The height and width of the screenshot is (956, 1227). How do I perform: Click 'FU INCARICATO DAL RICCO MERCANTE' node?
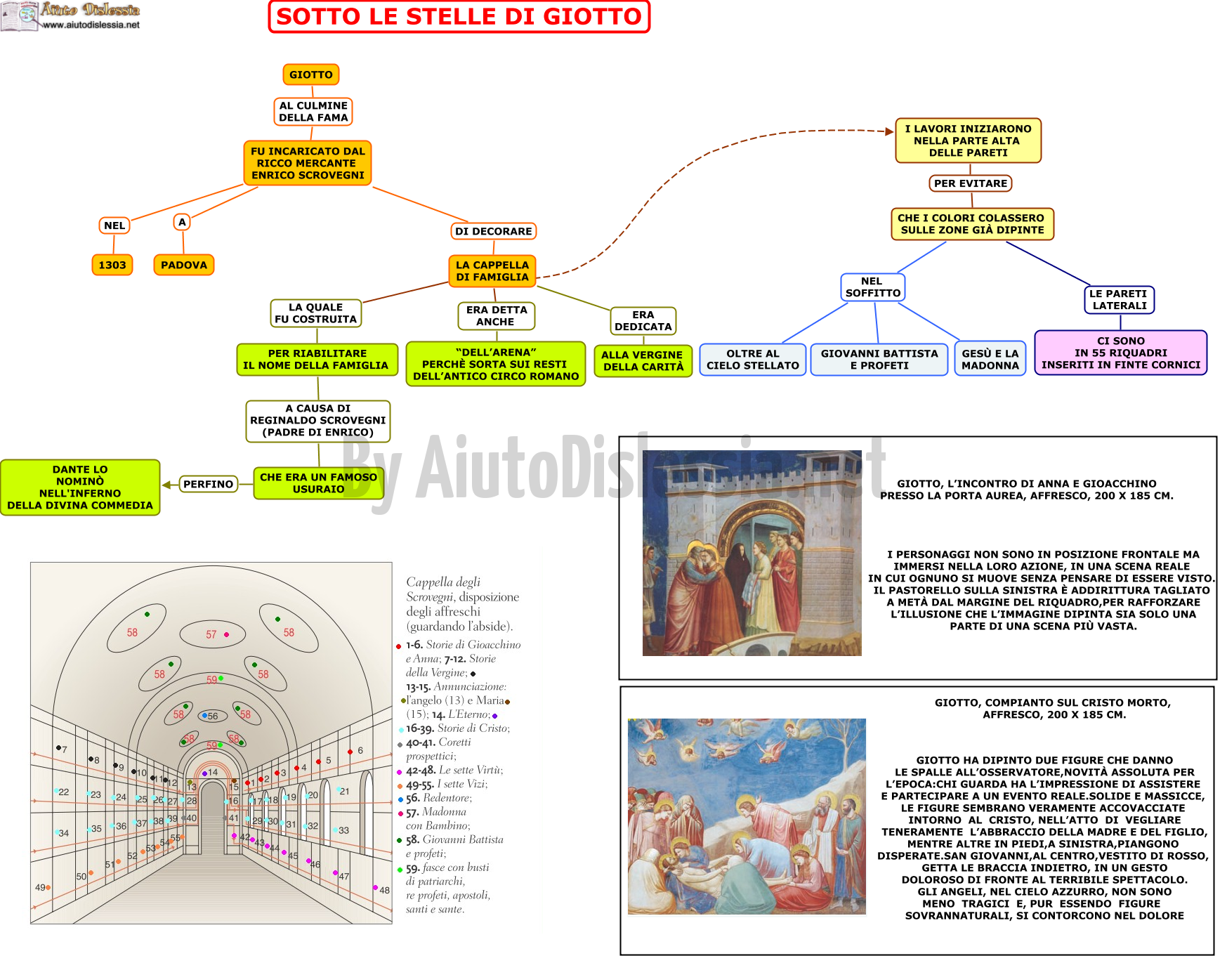pyautogui.click(x=308, y=163)
